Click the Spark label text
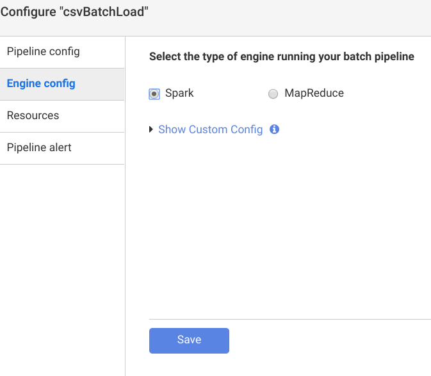The width and height of the screenshot is (431, 376). click(x=179, y=93)
